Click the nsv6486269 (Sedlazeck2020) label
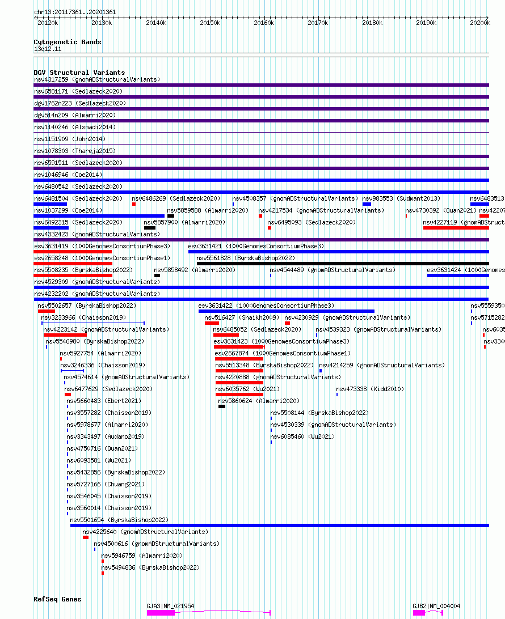This screenshot has height=619, width=505. click(176, 198)
